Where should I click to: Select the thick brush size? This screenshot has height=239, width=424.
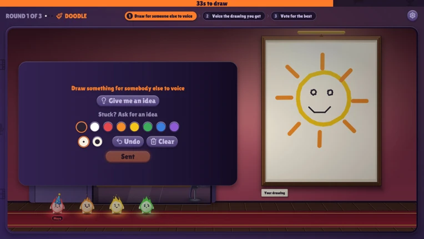pos(97,142)
